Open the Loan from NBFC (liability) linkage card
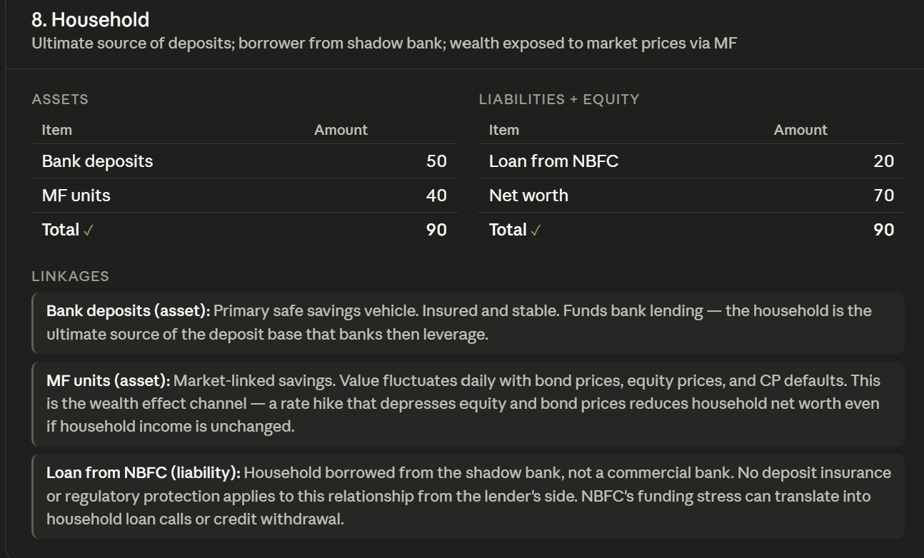Screen dimensions: 924x558 [468, 496]
